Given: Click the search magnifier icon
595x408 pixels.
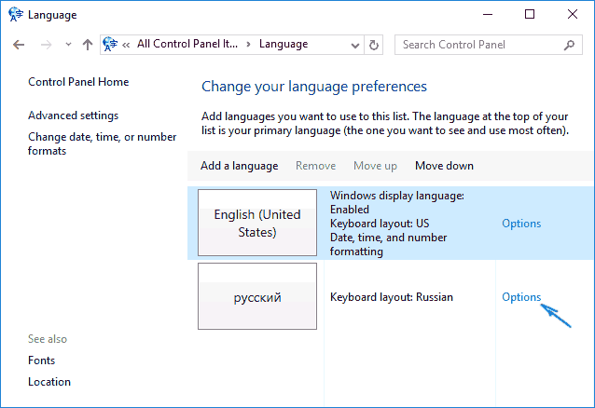Looking at the screenshot, I should [x=569, y=45].
